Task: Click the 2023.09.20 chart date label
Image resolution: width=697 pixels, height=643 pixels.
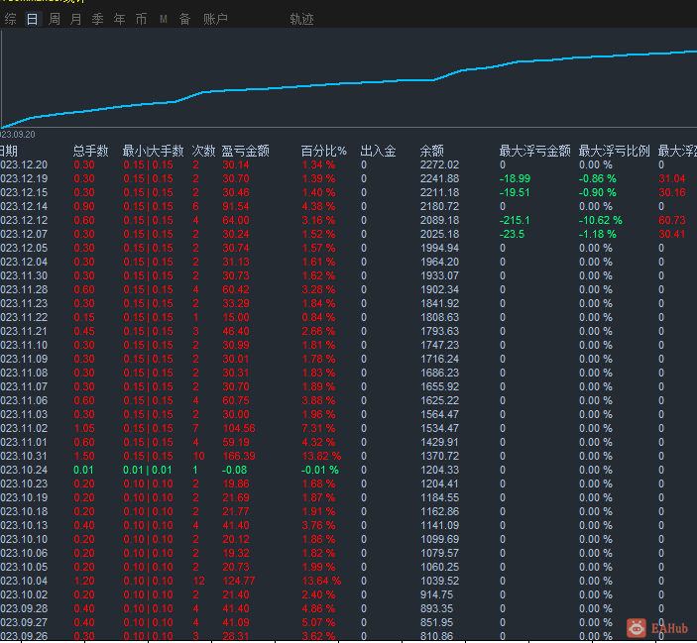Action: (x=17, y=134)
